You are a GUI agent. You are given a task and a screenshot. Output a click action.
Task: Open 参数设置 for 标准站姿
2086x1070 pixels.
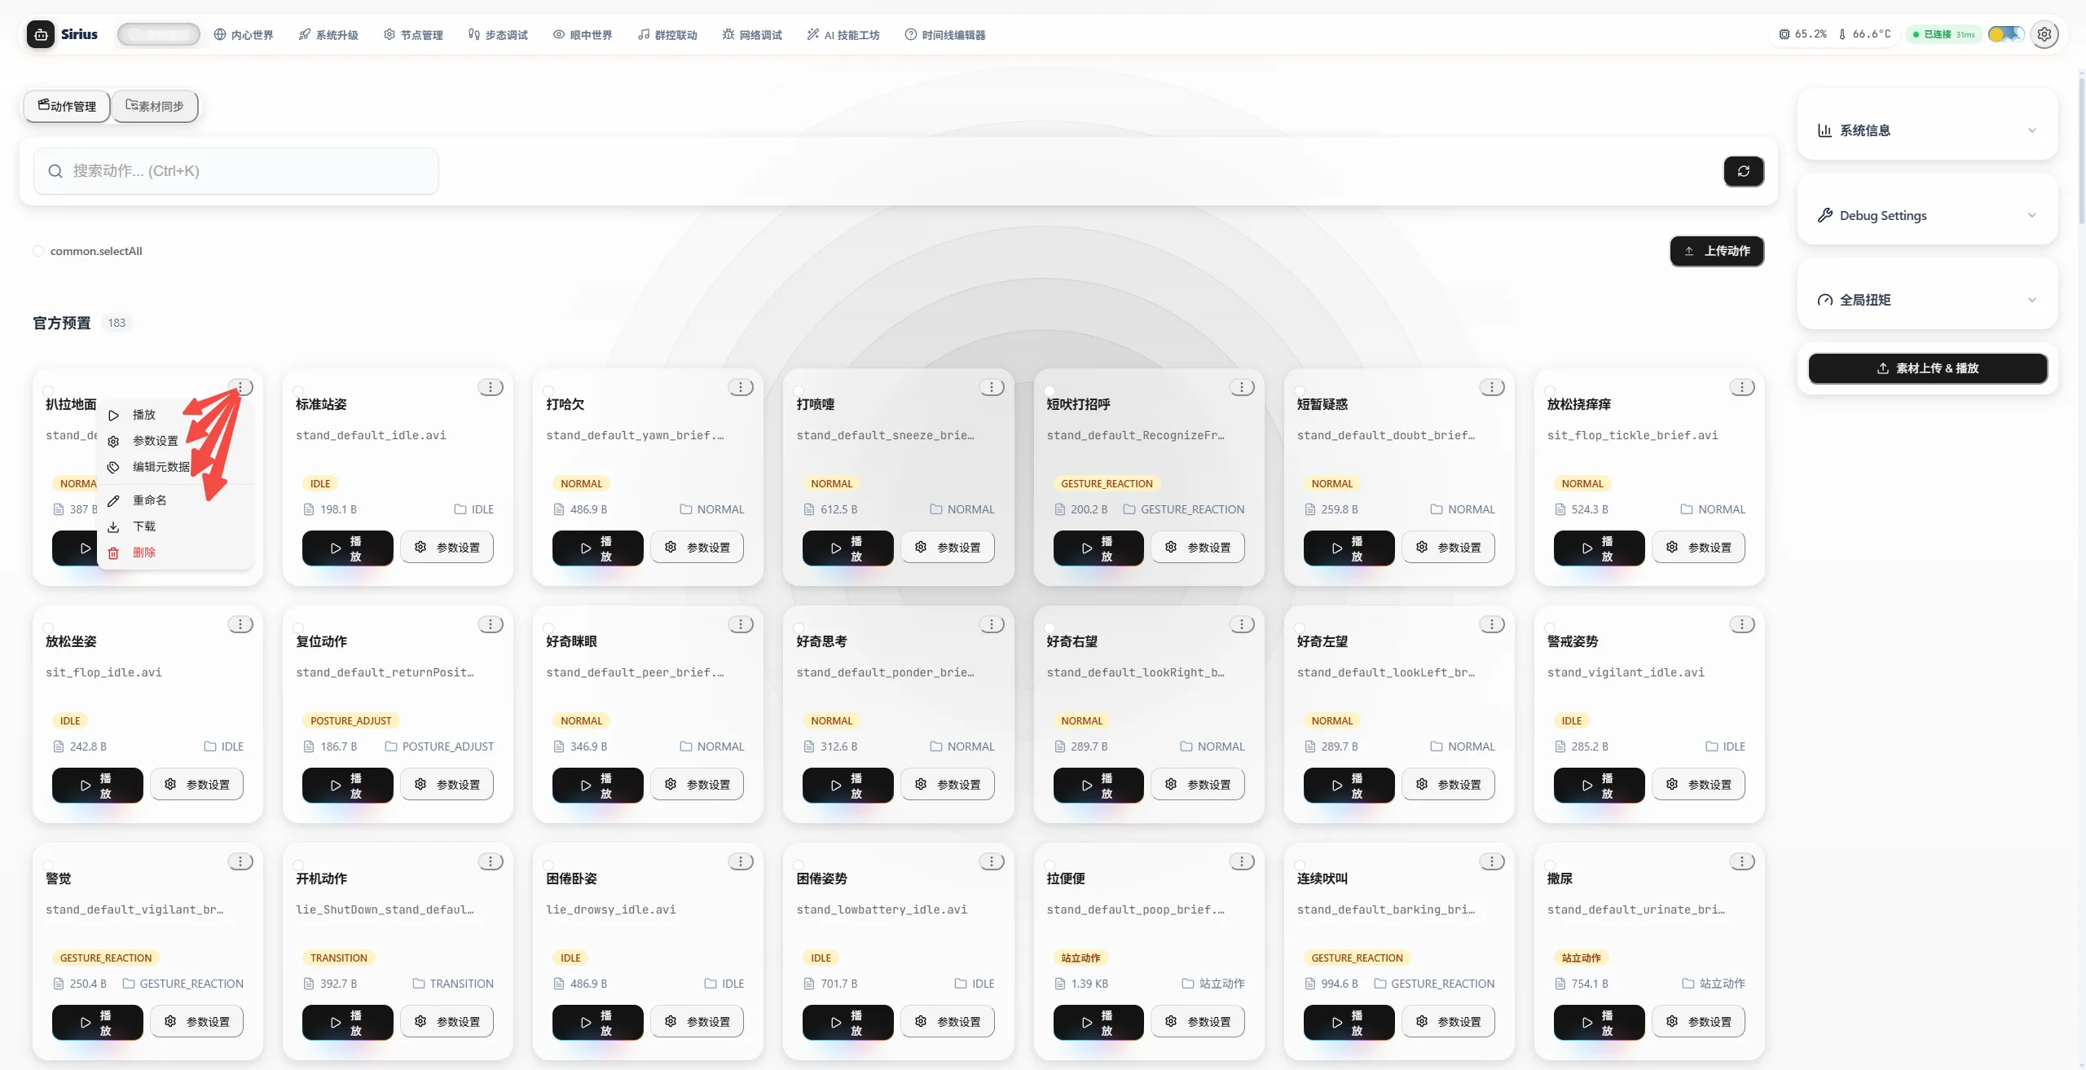(447, 548)
